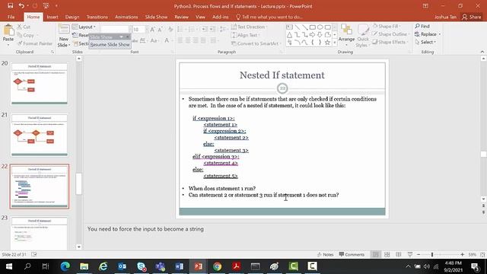
Task: Click Tell me what you want to do box
Action: (x=269, y=17)
